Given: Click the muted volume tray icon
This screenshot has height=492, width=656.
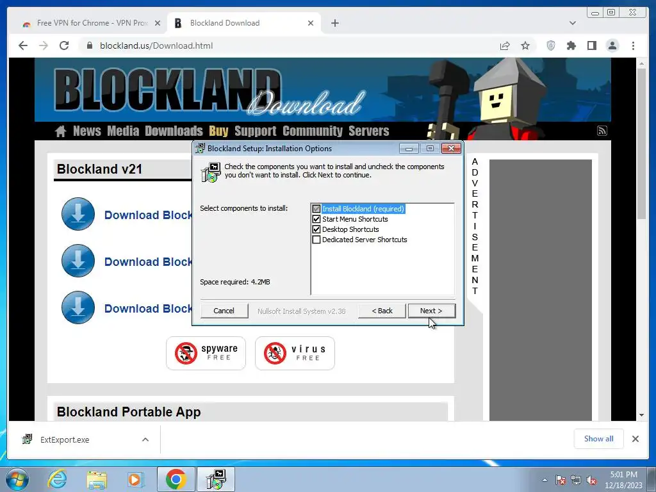Looking at the screenshot, I should point(591,480).
